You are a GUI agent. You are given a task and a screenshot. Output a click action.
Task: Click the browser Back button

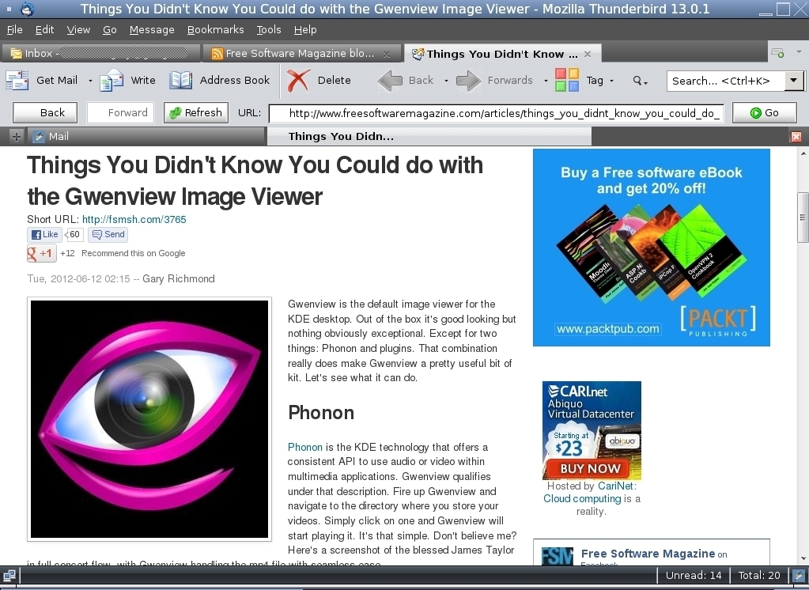(x=45, y=112)
